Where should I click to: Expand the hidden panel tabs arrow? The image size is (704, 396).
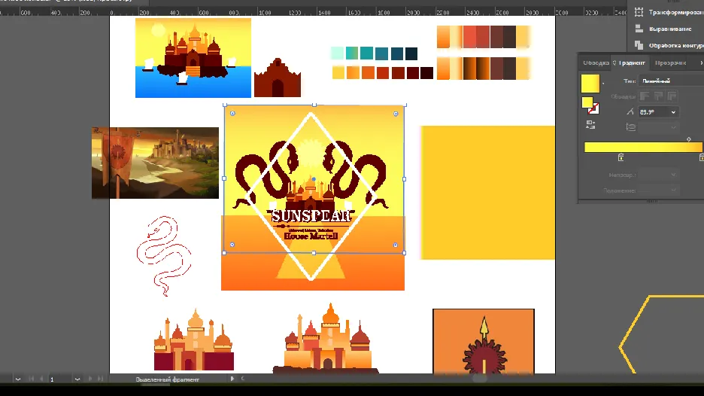pyautogui.click(x=701, y=63)
